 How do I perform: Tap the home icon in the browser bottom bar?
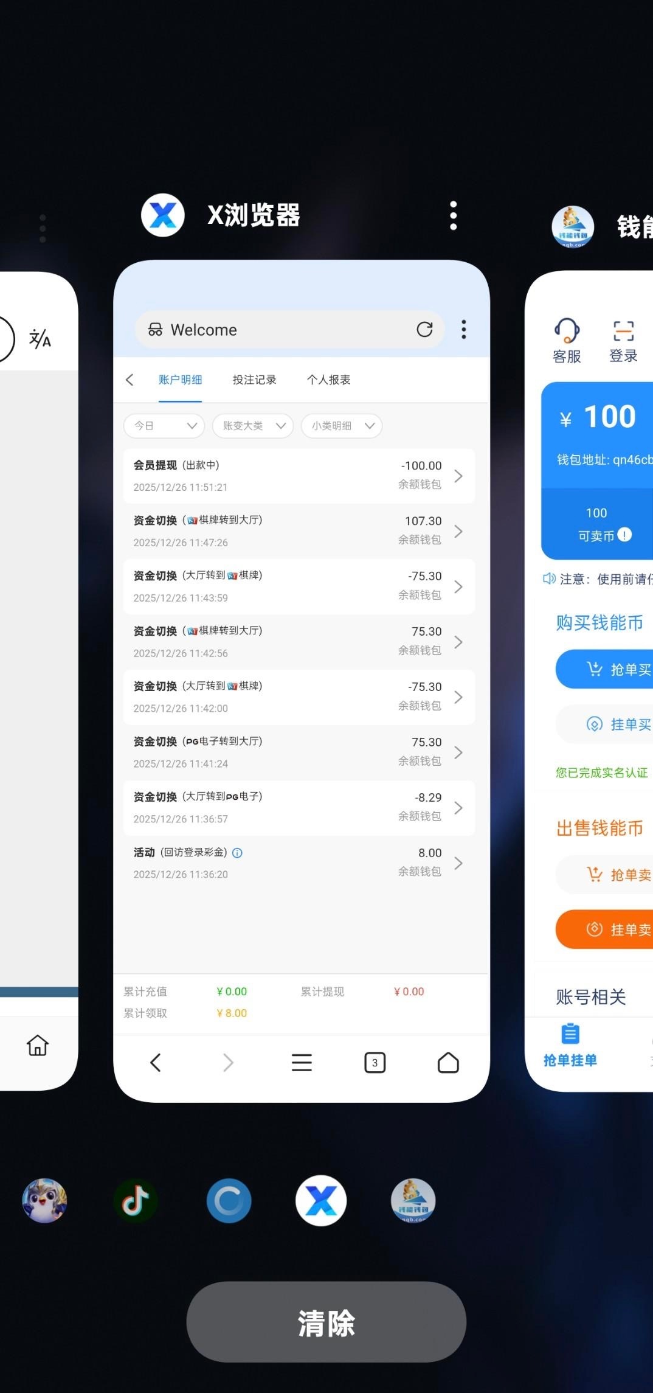pyautogui.click(x=448, y=1063)
